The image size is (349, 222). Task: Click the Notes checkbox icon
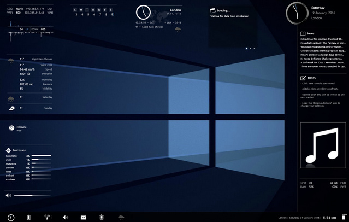point(303,78)
